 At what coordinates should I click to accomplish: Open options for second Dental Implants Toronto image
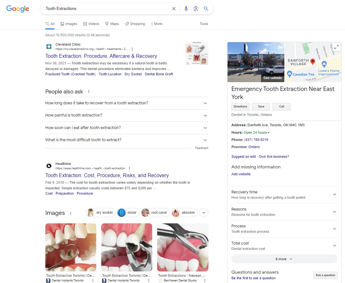point(149,281)
